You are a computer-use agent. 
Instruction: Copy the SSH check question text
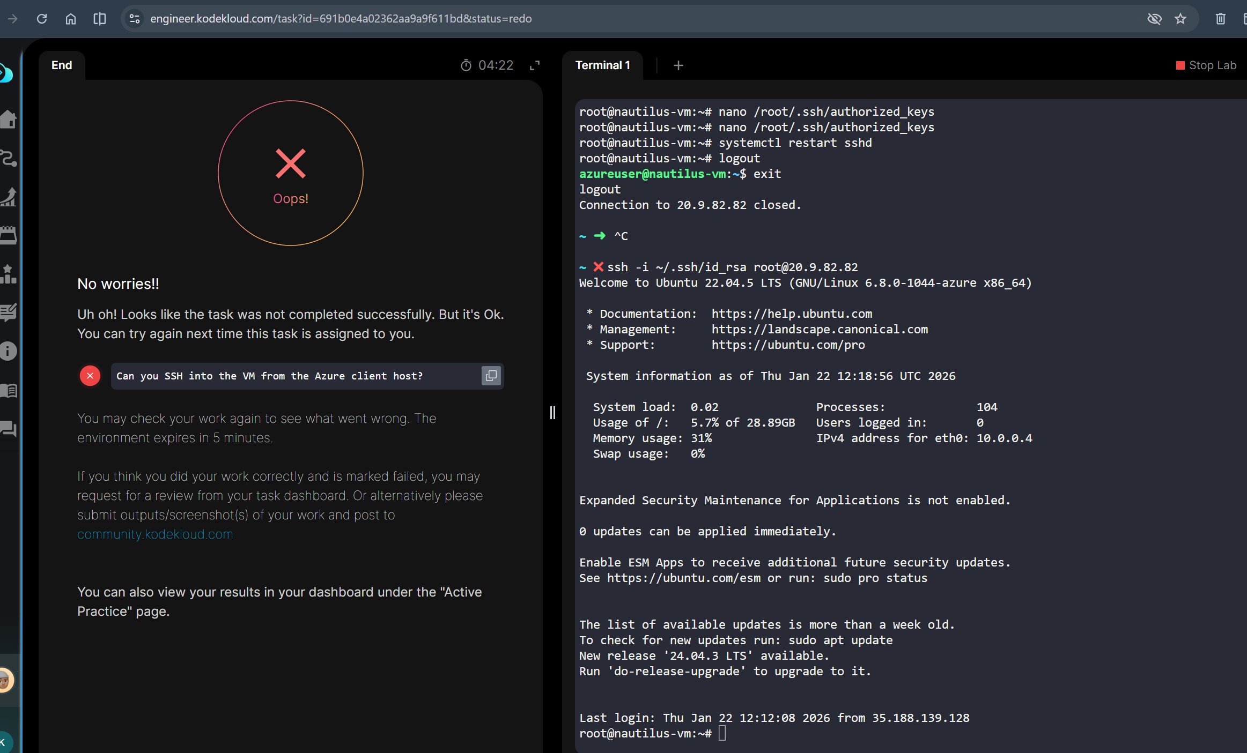coord(491,376)
